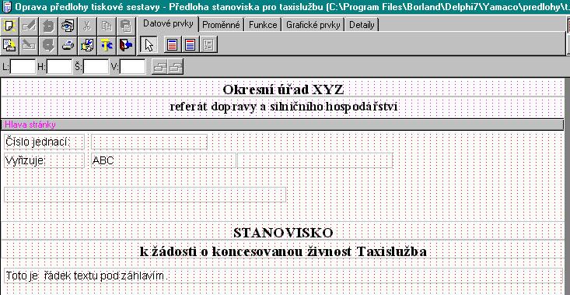Click the long empty field below Vyřizuje

click(x=145, y=195)
